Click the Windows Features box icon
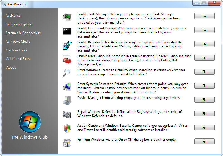223x156 pixels. tap(67, 143)
